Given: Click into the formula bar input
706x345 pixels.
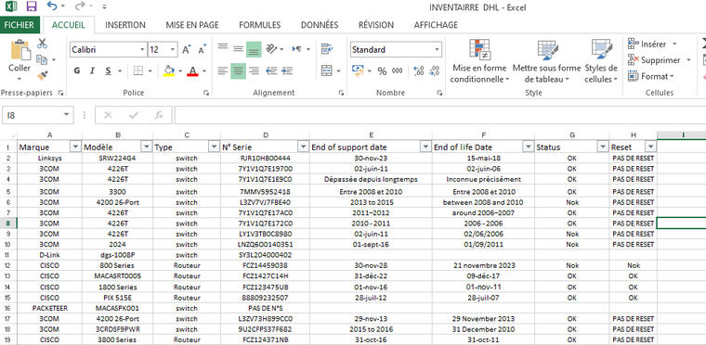Looking at the screenshot, I should click(x=440, y=115).
